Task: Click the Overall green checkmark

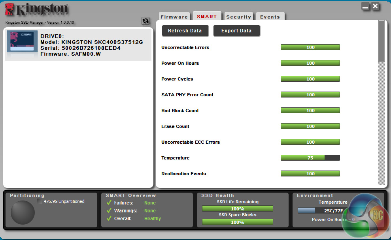Action: [109, 218]
